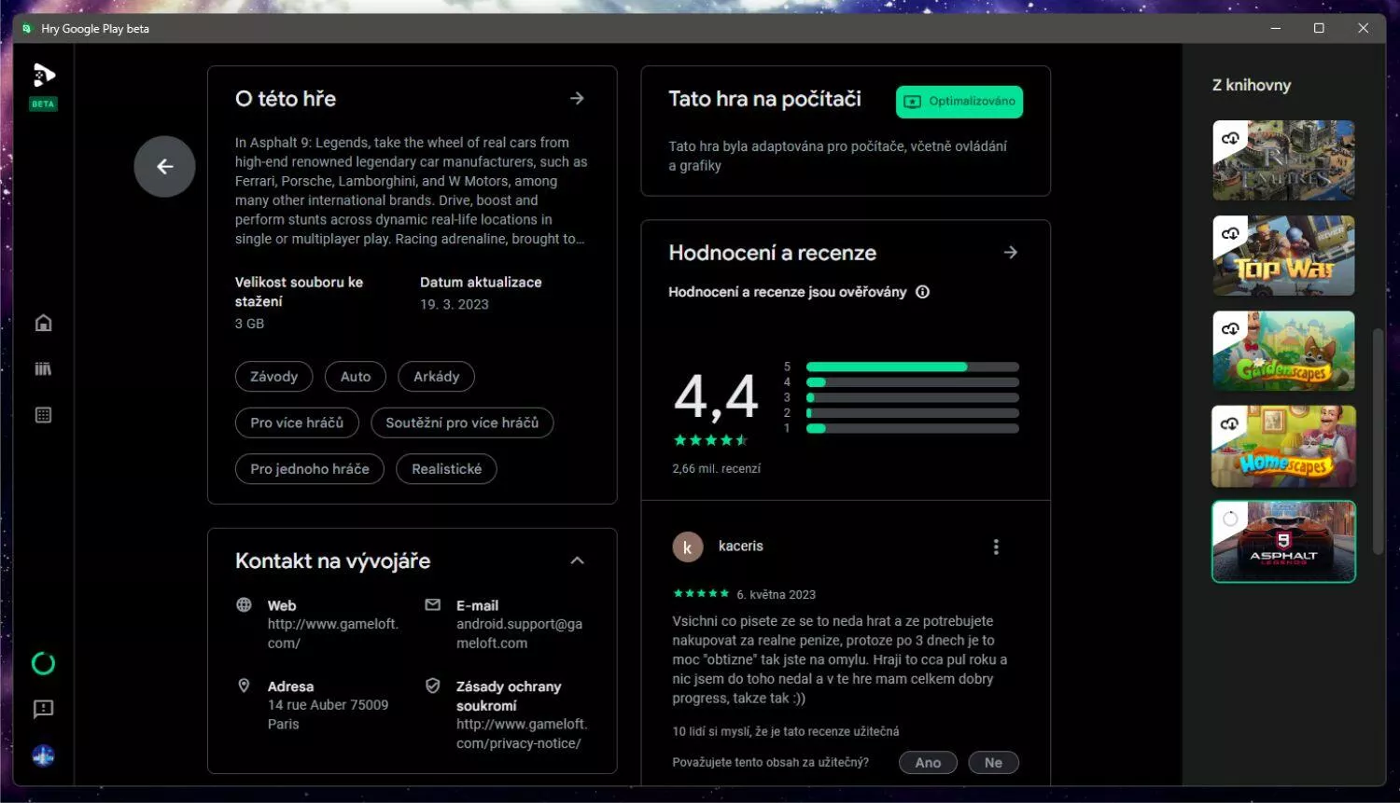Click the 'Hodnocení a recenze' heading
This screenshot has width=1400, height=803.
click(x=773, y=253)
